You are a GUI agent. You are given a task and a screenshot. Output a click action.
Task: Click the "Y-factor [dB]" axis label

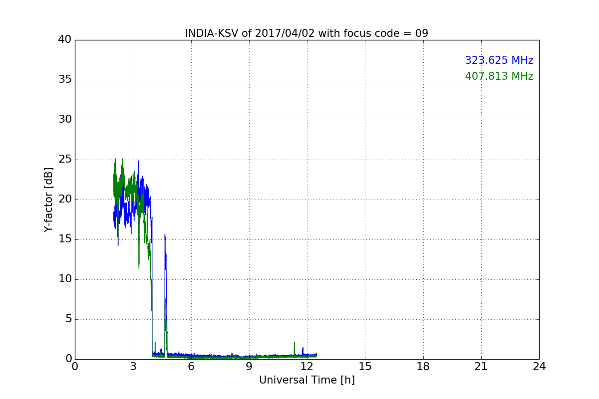[x=48, y=199]
